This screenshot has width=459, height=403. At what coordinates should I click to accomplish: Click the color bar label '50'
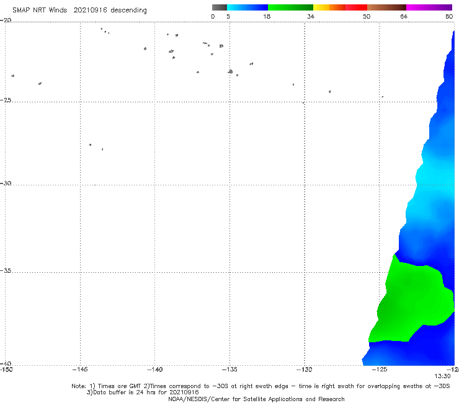[367, 16]
